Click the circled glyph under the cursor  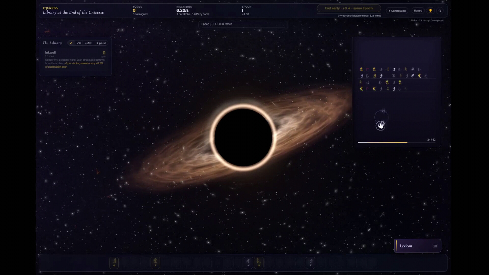point(381,126)
